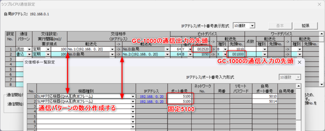Image resolution: width=325 pixels, height=131 pixels.
Task: Click own port number field 5014
Action: [x=265, y=101]
